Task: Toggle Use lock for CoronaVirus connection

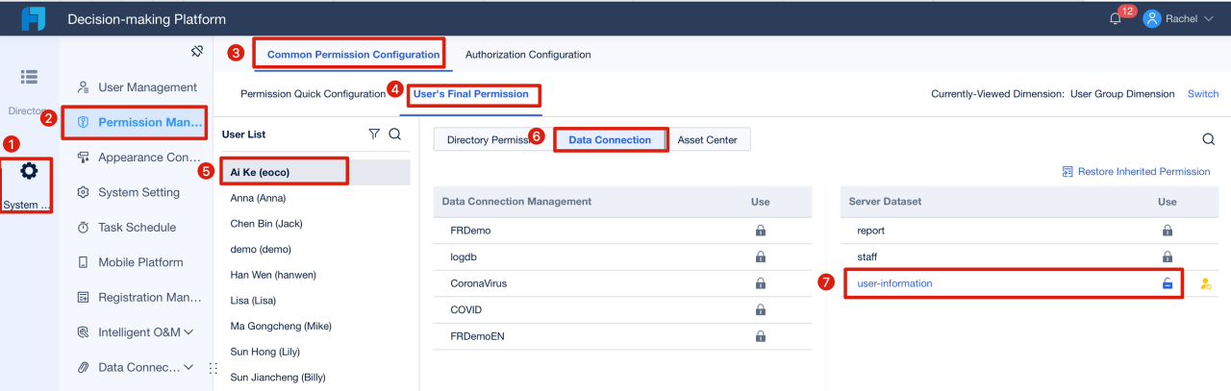Action: point(760,283)
